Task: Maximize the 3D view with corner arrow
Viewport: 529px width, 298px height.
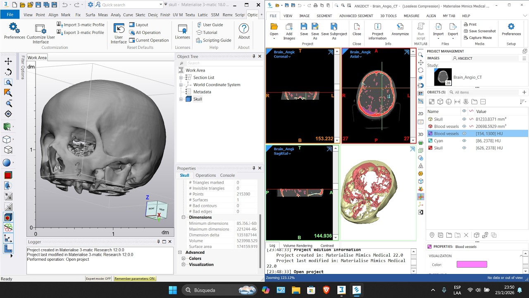Action: (x=412, y=149)
